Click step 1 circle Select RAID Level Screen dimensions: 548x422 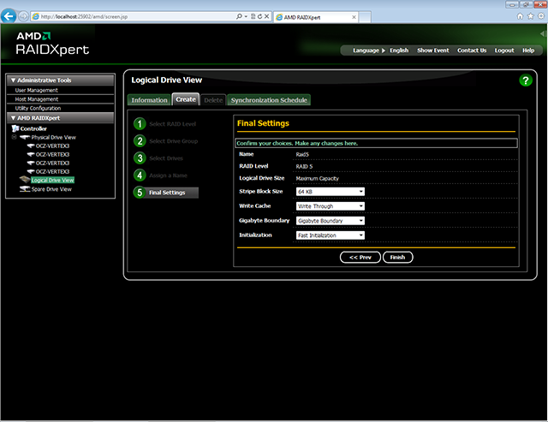(140, 123)
